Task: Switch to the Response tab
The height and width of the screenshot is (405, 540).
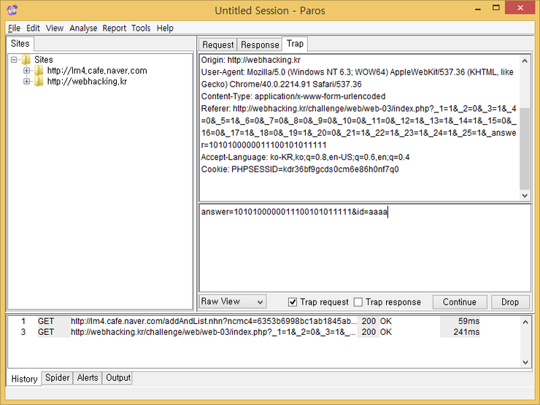Action: click(x=260, y=45)
